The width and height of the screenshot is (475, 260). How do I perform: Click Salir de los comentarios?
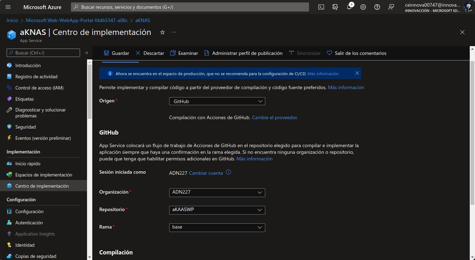[357, 53]
